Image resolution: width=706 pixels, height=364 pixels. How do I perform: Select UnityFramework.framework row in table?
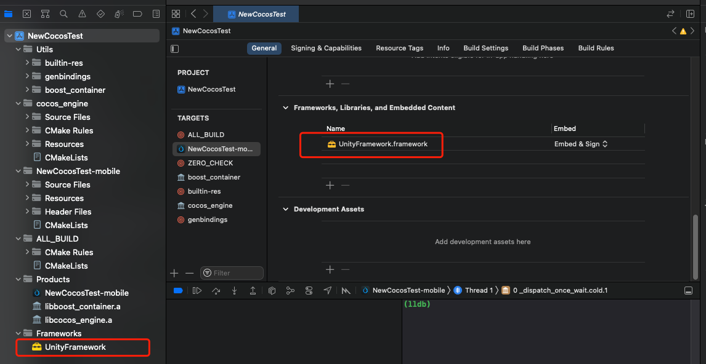482,144
